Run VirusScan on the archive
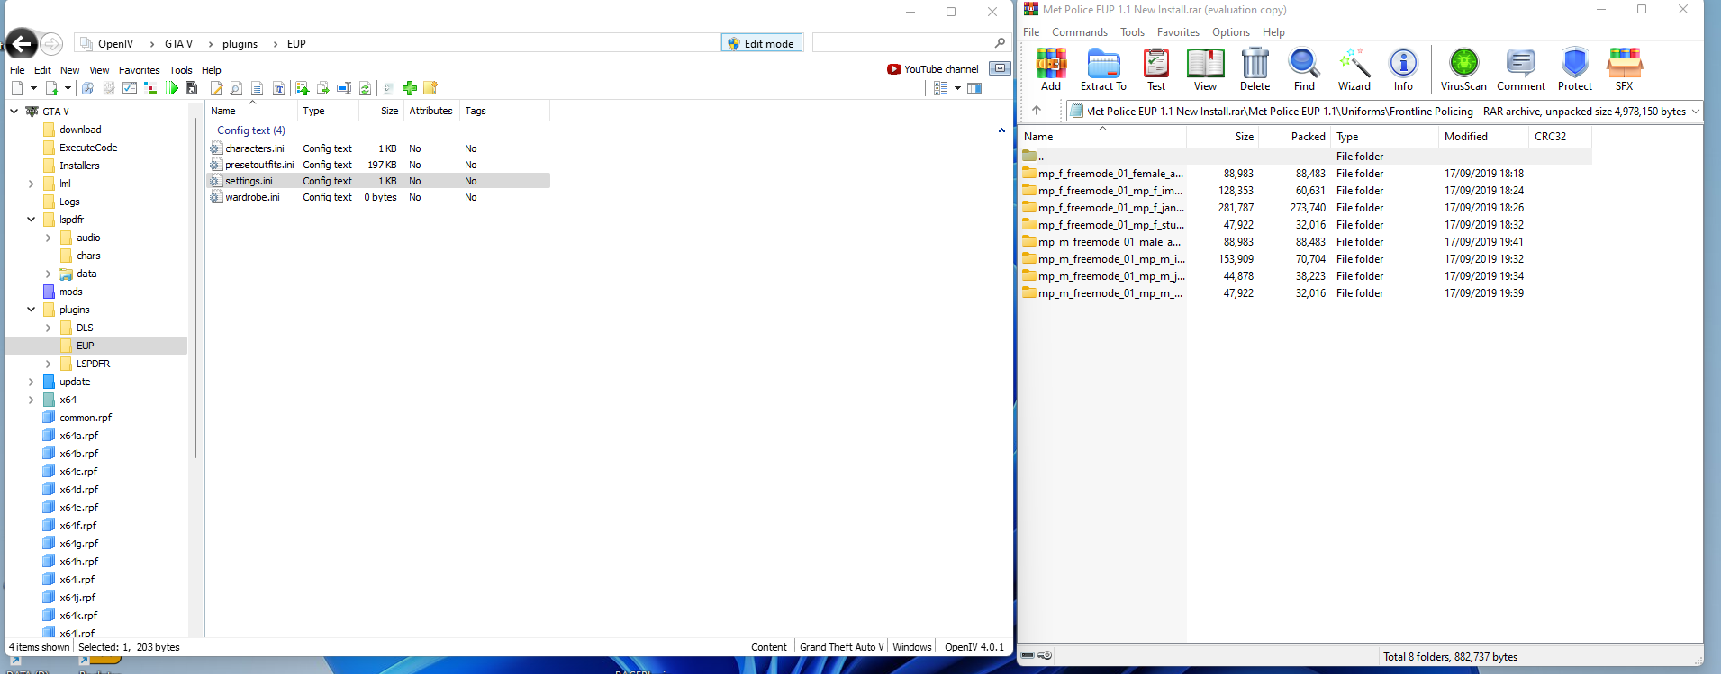Viewport: 1721px width, 674px height. coord(1463,69)
